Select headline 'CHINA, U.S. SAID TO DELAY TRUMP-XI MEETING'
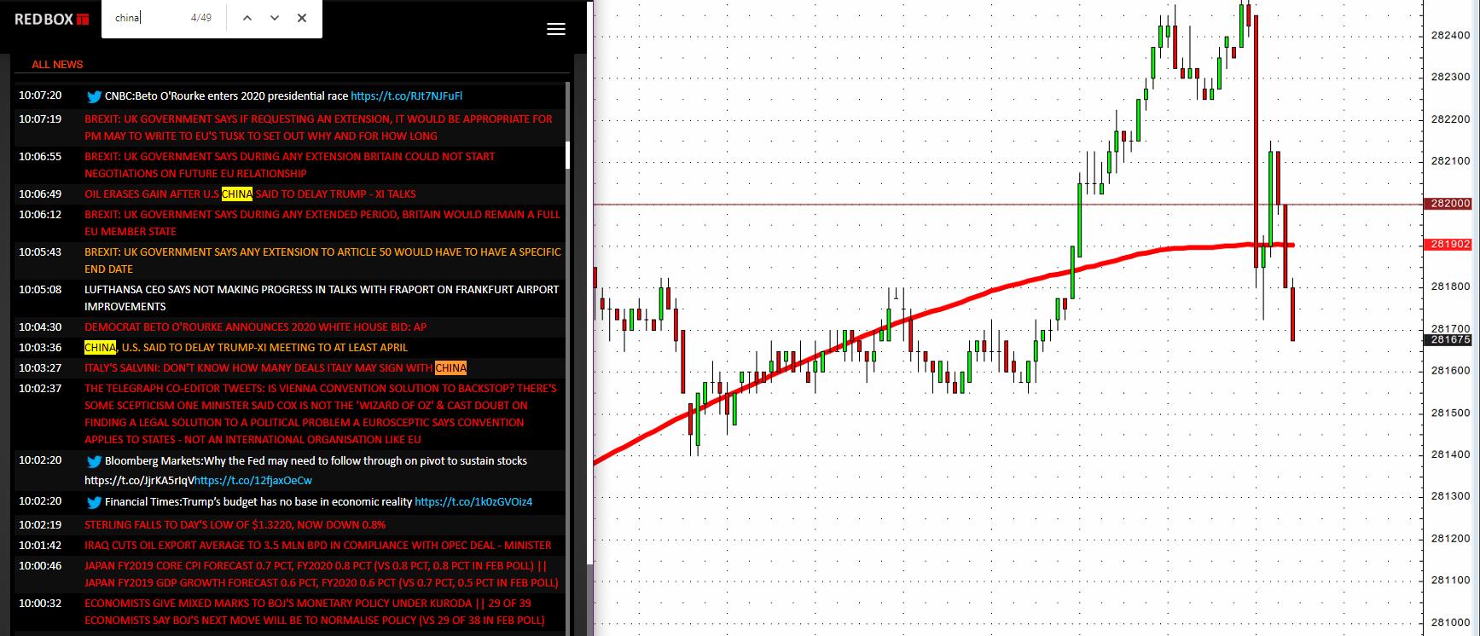Viewport: 1480px width, 636px height. point(246,347)
